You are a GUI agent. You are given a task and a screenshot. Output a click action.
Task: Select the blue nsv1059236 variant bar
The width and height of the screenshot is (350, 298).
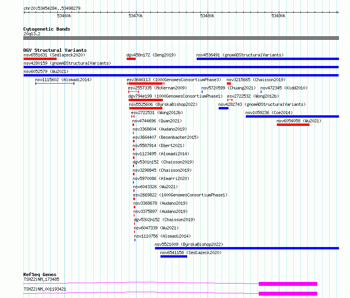(292, 116)
